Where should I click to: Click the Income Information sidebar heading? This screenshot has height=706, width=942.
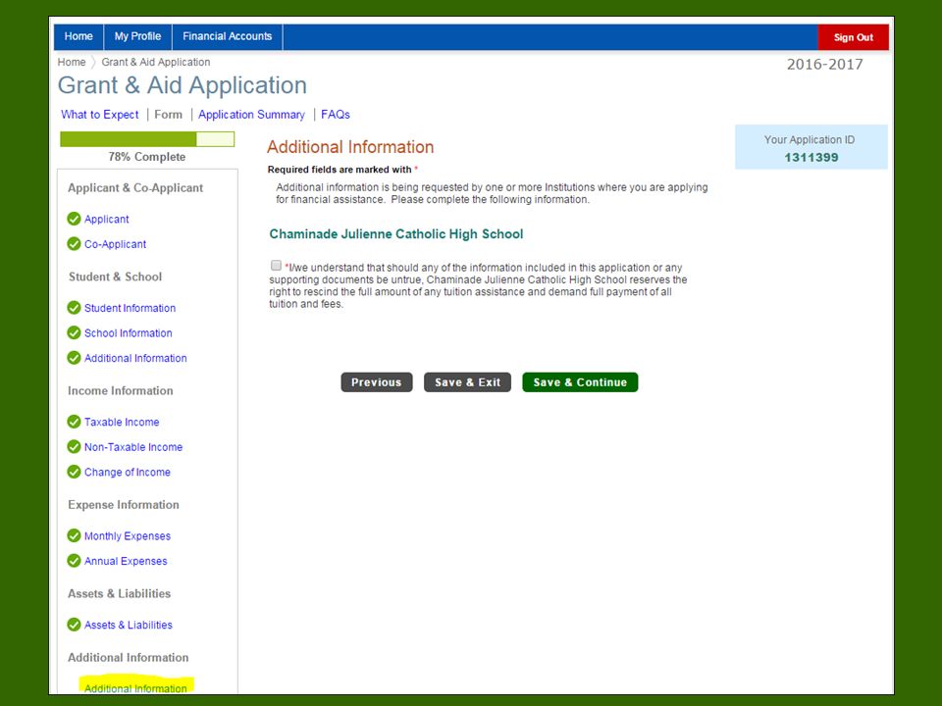(x=120, y=391)
